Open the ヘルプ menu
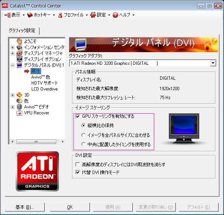Screen dimensions: 224x215 click(125, 15)
